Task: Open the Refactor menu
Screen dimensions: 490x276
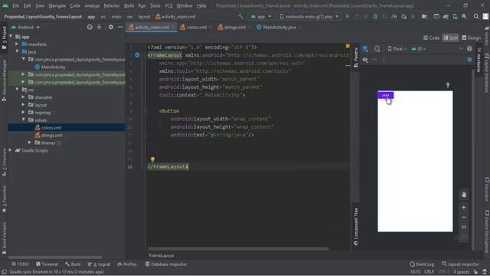Action: click(111, 5)
